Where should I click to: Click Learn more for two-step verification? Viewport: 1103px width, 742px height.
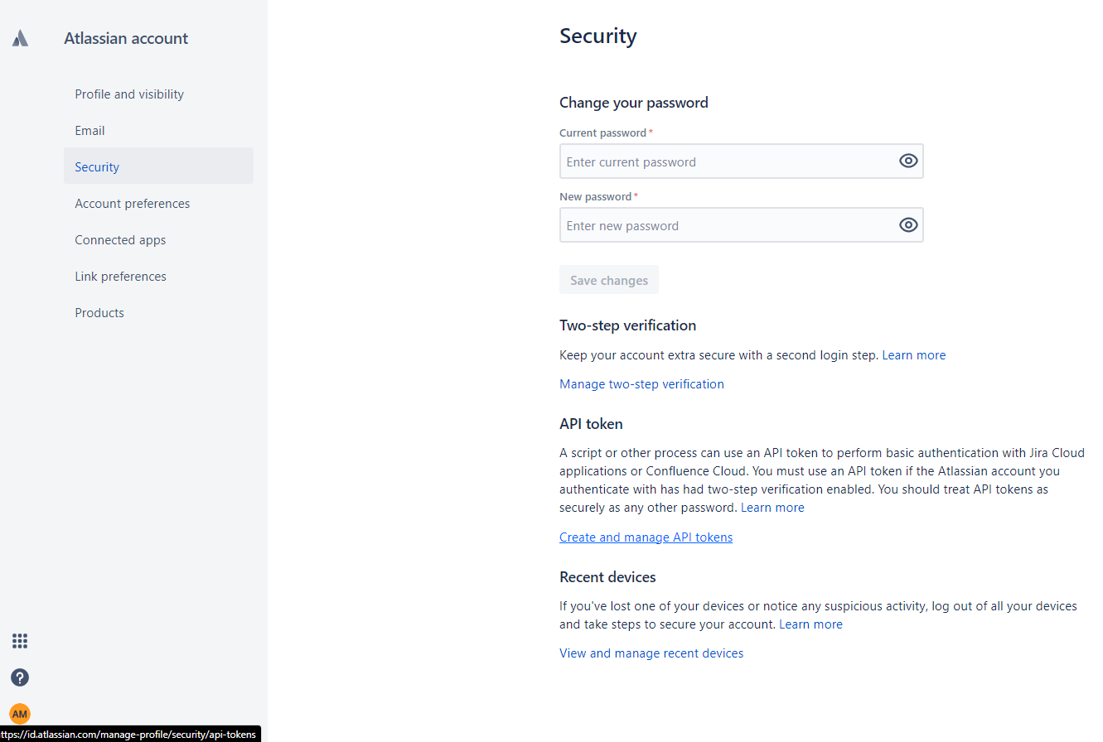click(913, 355)
